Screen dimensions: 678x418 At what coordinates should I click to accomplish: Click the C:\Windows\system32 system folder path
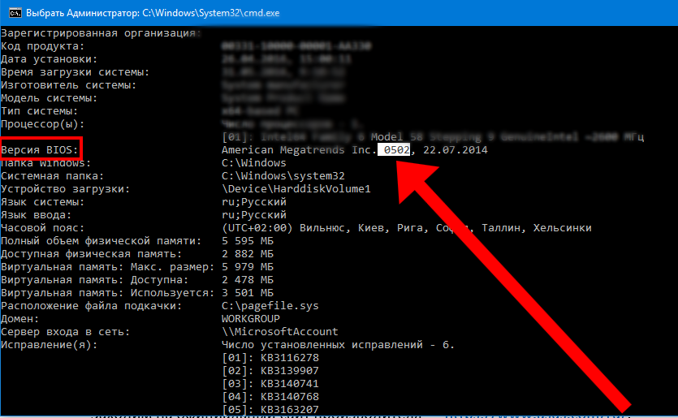pyautogui.click(x=283, y=176)
